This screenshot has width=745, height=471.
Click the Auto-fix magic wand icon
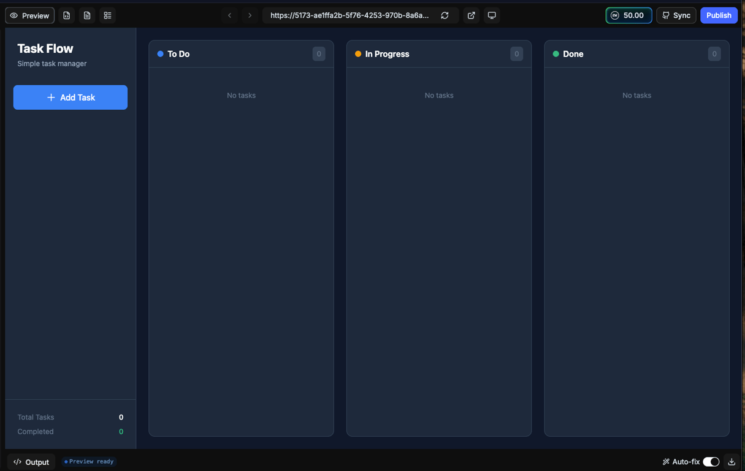666,462
